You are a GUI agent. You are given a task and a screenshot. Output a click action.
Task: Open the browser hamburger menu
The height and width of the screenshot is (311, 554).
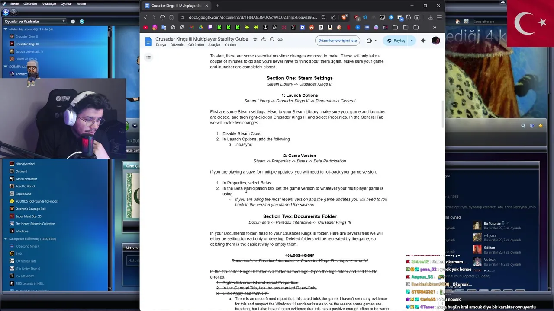439,17
